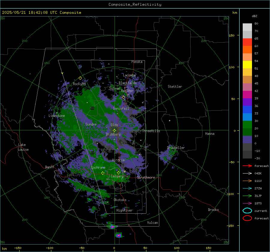This screenshot has width=270, height=252.
Task: Click the -30 dBZ dark gray swatch
Action: (247, 154)
